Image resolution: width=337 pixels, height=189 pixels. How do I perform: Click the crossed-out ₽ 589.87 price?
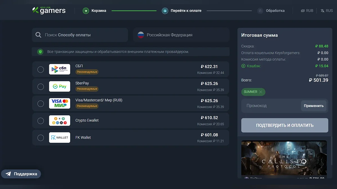[322, 76]
